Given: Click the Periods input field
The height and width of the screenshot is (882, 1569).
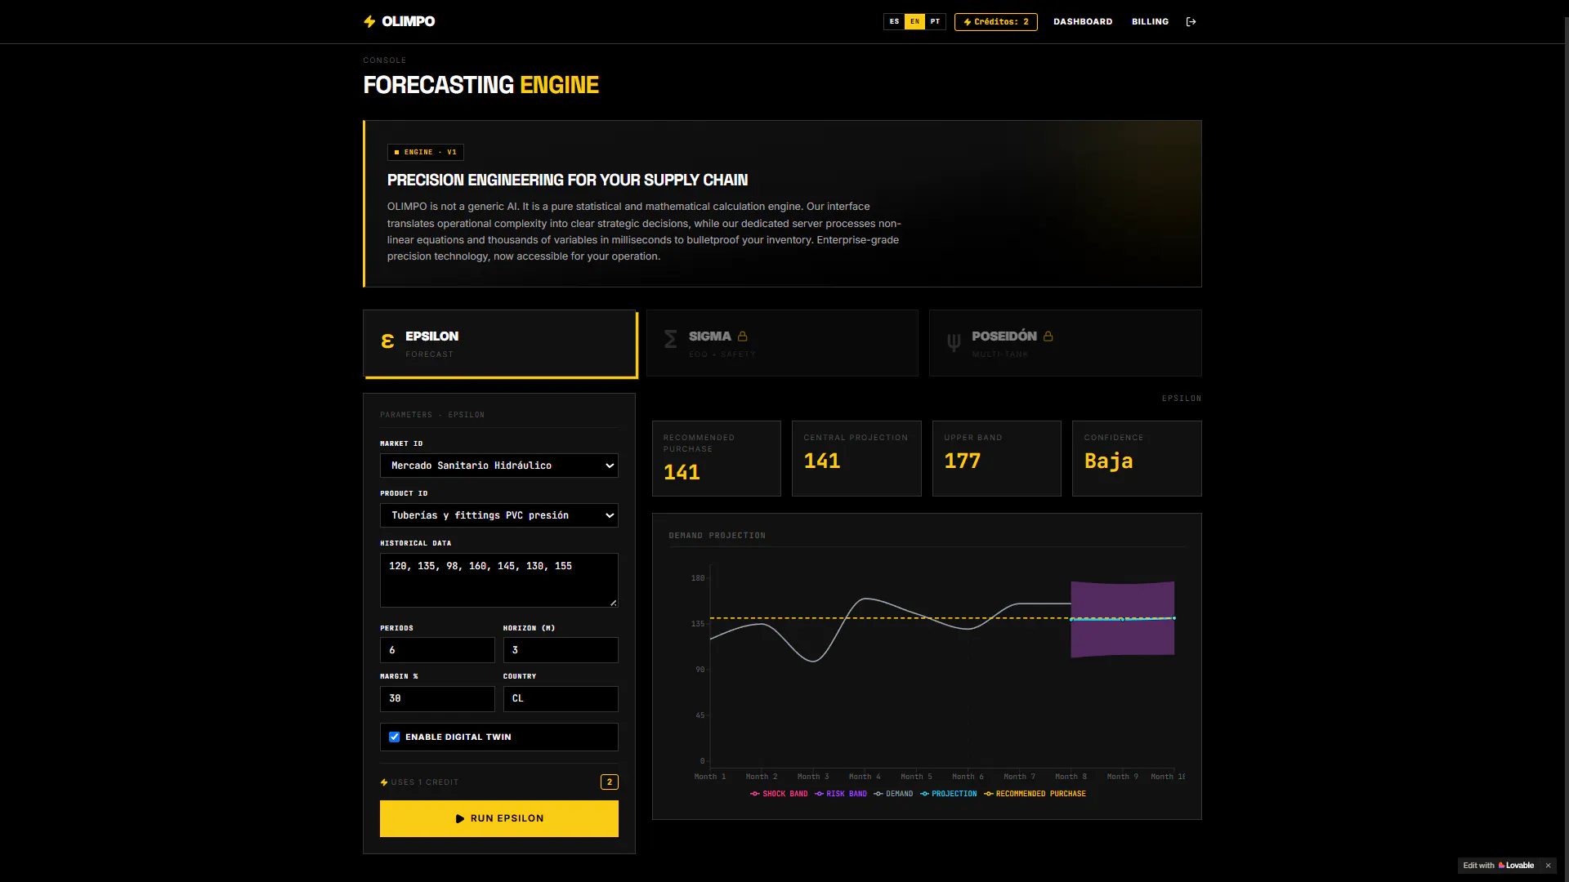Looking at the screenshot, I should pyautogui.click(x=437, y=650).
